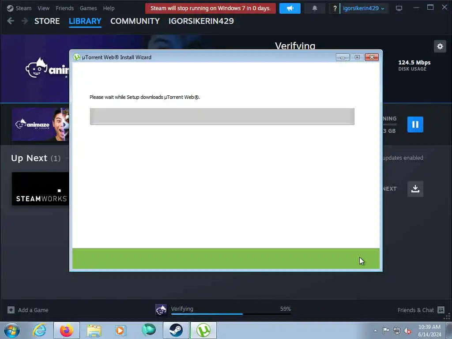
Task: Show hidden system tray icons arrow
Action: 375,331
